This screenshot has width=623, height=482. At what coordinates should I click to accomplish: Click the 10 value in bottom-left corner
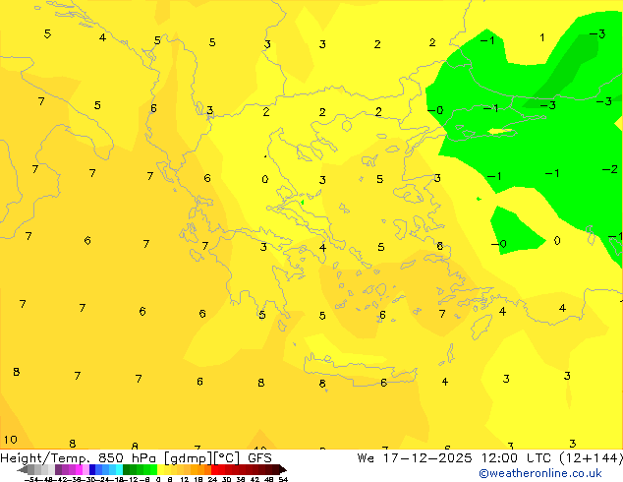pos(10,440)
